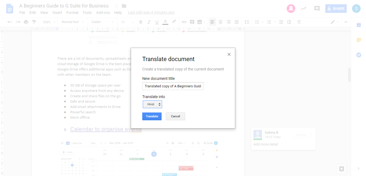Toggle underline formatting

click(157, 22)
